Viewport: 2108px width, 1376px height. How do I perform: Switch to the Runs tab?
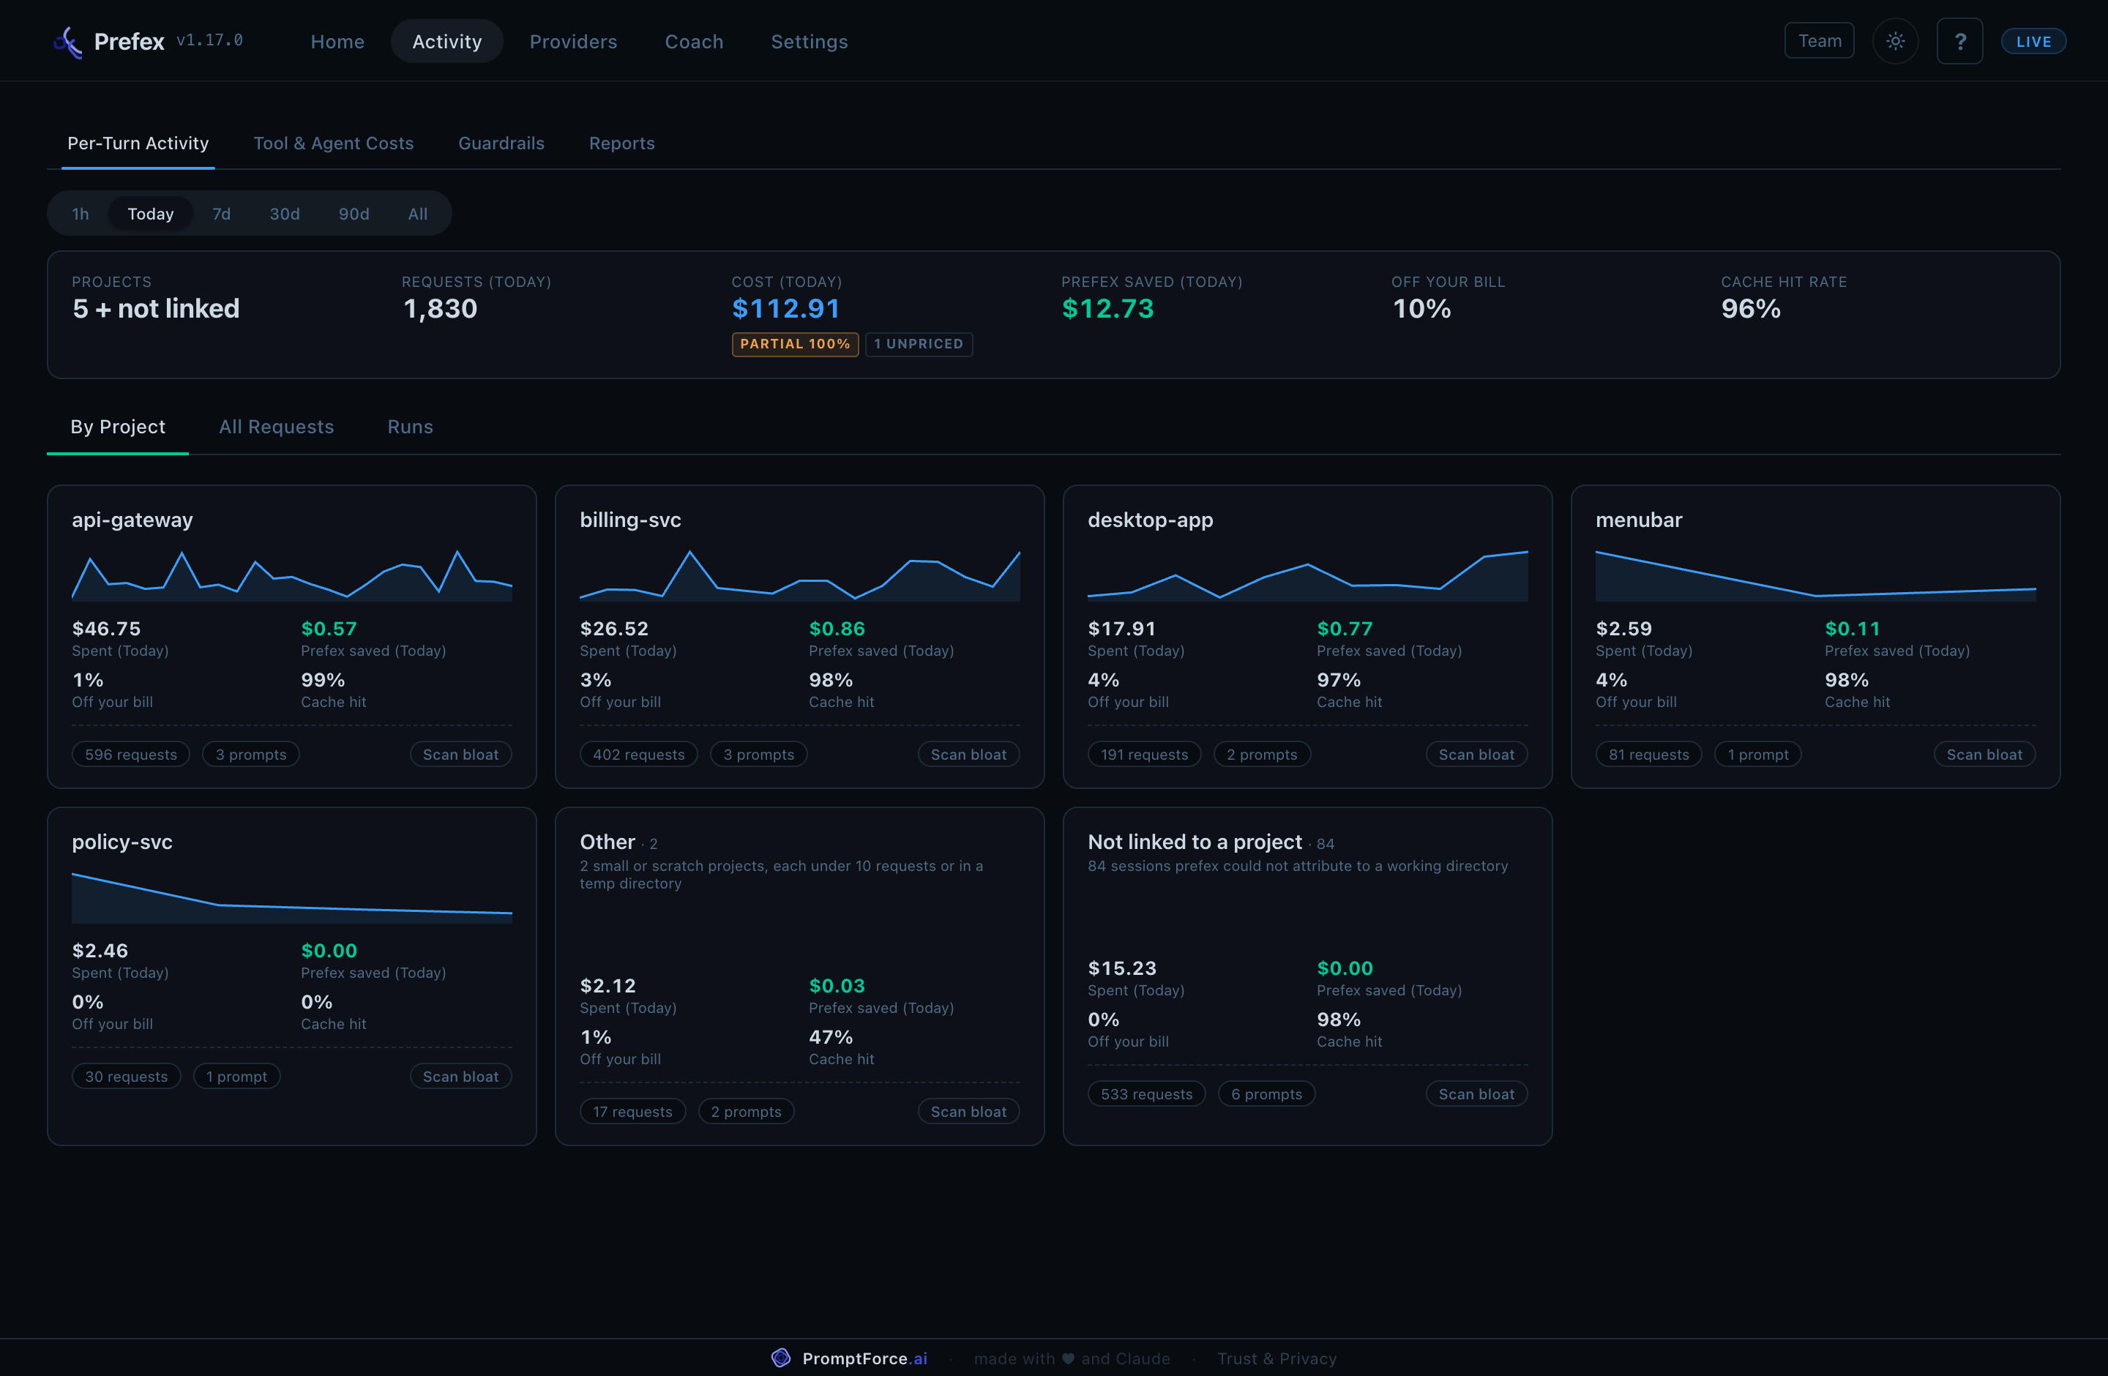410,427
